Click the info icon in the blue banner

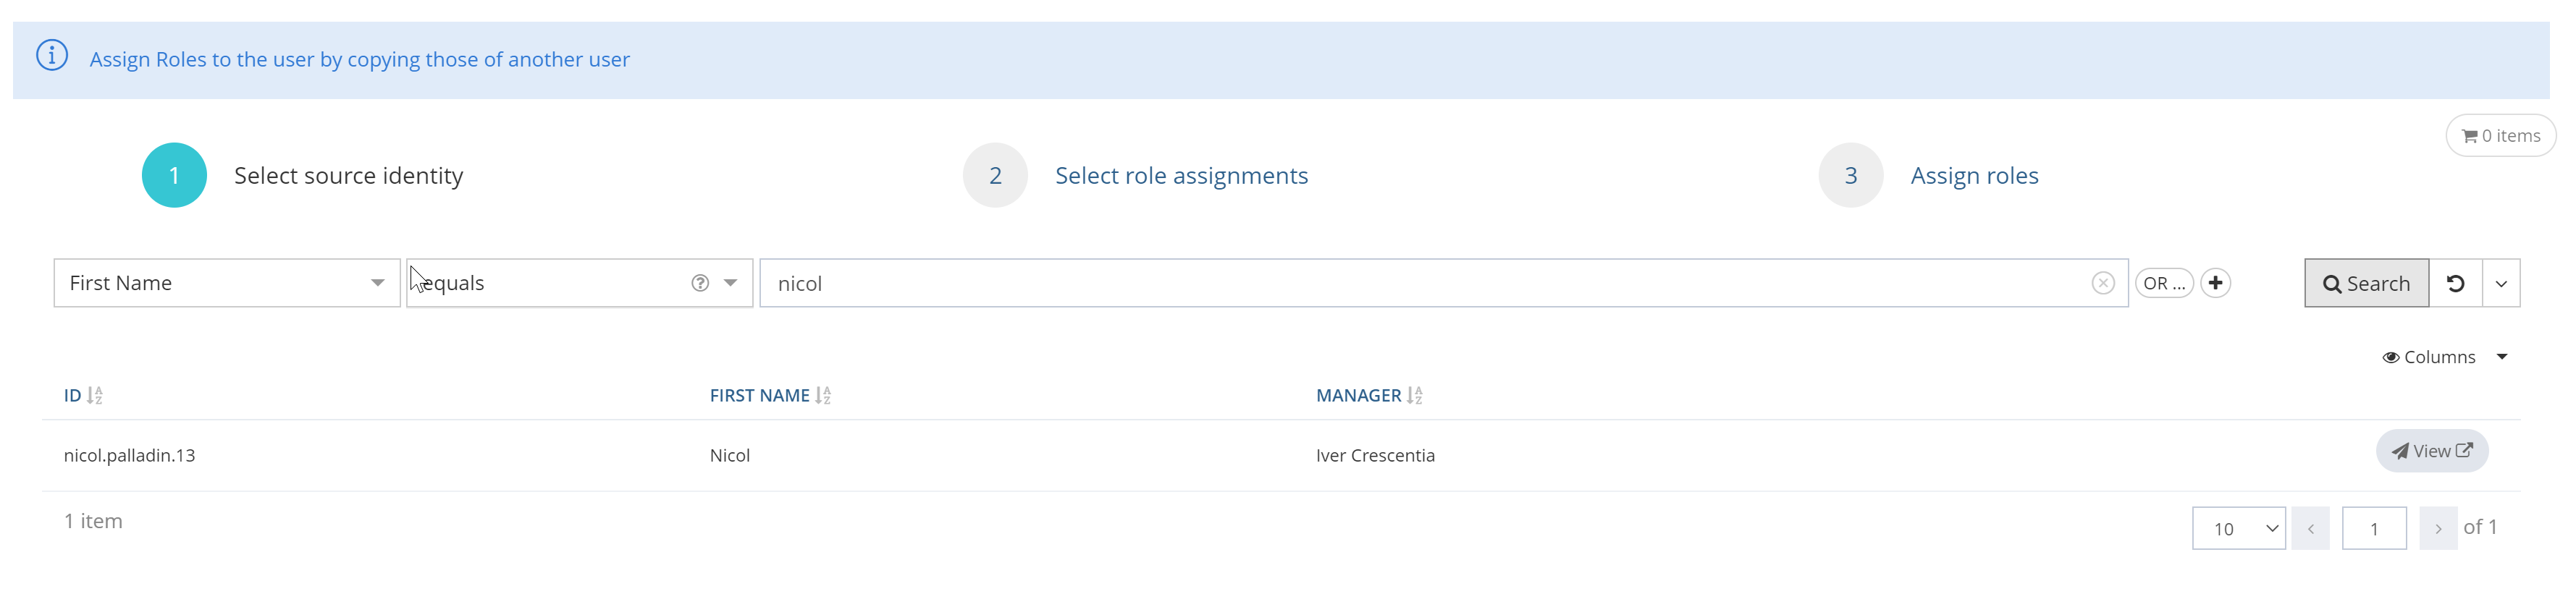pos(52,55)
